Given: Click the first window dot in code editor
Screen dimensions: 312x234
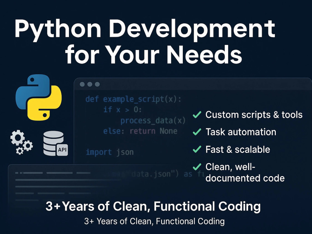Looking at the screenshot, I should [x=82, y=84].
